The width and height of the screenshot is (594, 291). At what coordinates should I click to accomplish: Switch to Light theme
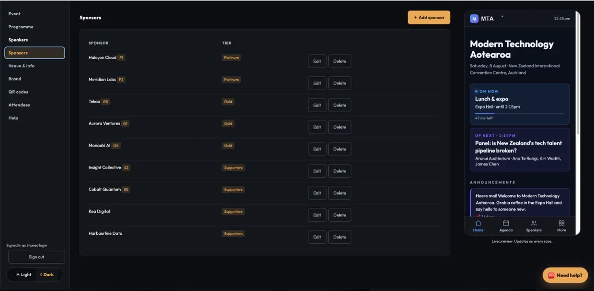(x=23, y=275)
